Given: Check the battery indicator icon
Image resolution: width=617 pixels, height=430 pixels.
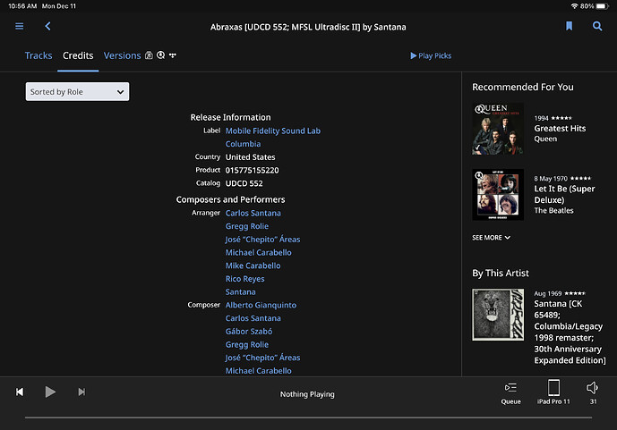Looking at the screenshot, I should (602, 6).
